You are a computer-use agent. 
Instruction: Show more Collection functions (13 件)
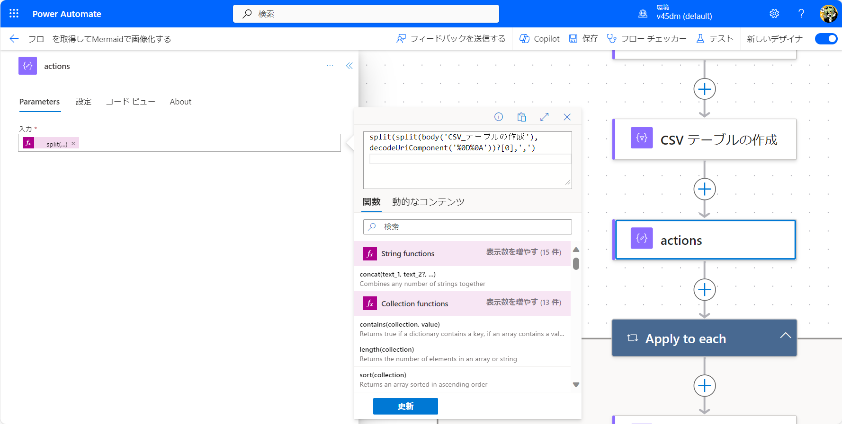tap(523, 302)
